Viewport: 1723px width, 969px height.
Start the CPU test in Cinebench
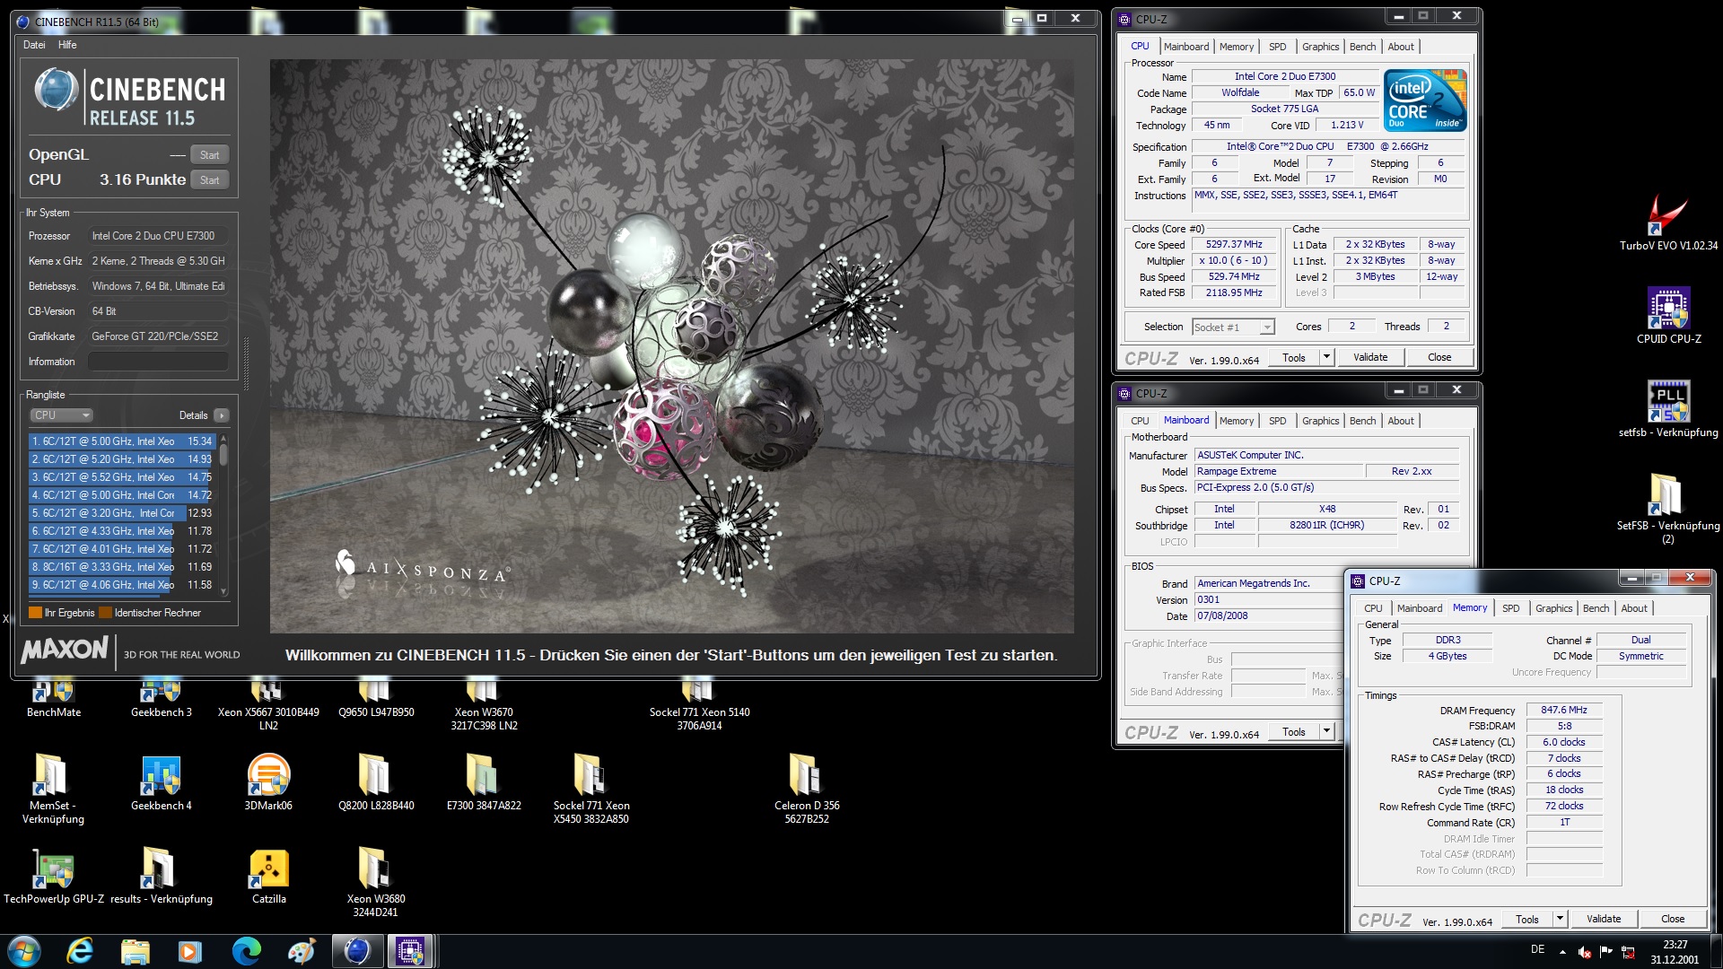(x=209, y=179)
